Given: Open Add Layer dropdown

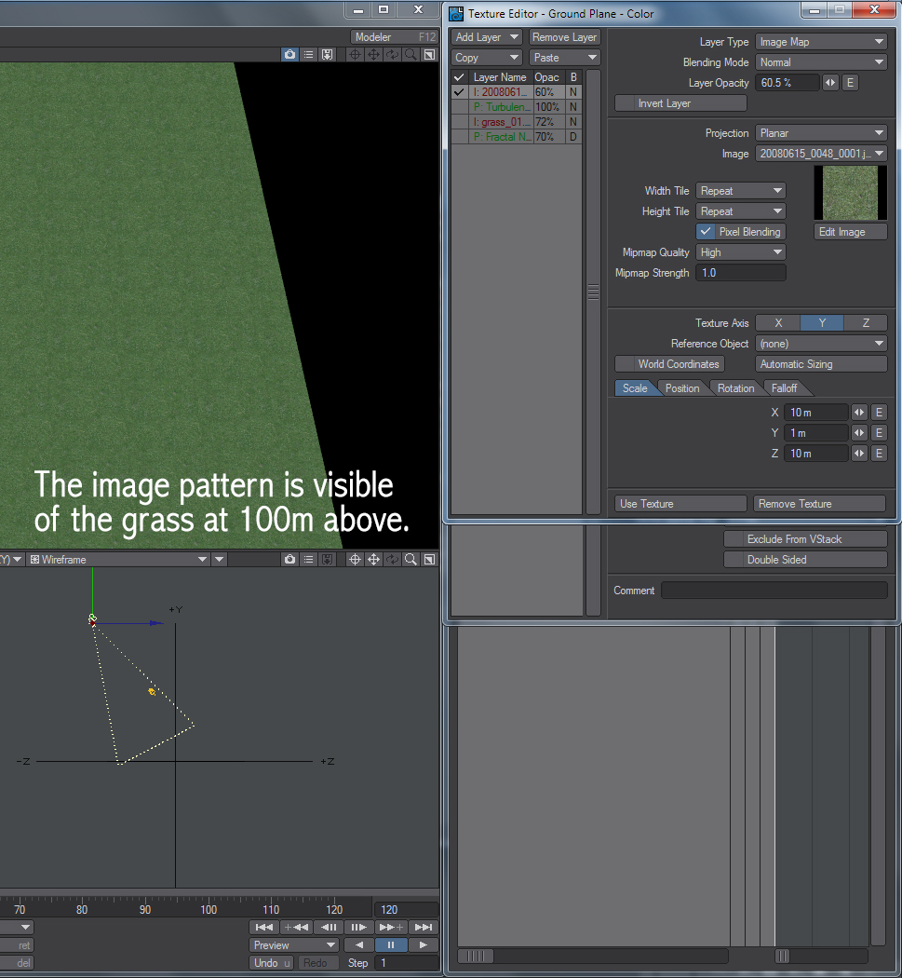Looking at the screenshot, I should click(486, 37).
